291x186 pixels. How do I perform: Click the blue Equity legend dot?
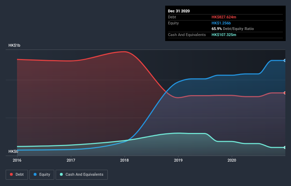(35, 174)
